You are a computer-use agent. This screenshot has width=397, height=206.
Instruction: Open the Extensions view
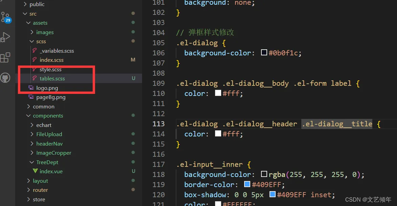tap(5, 58)
